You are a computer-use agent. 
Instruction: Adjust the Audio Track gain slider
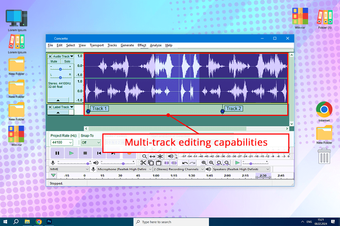(x=61, y=69)
